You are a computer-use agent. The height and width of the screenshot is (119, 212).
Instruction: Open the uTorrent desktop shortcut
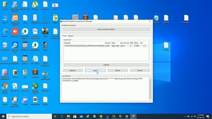35,5
